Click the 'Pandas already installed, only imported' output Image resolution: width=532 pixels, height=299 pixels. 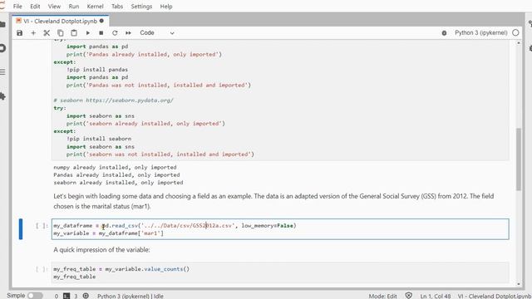click(x=116, y=175)
